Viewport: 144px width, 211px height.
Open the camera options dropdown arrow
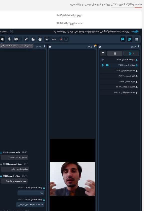[20, 39]
